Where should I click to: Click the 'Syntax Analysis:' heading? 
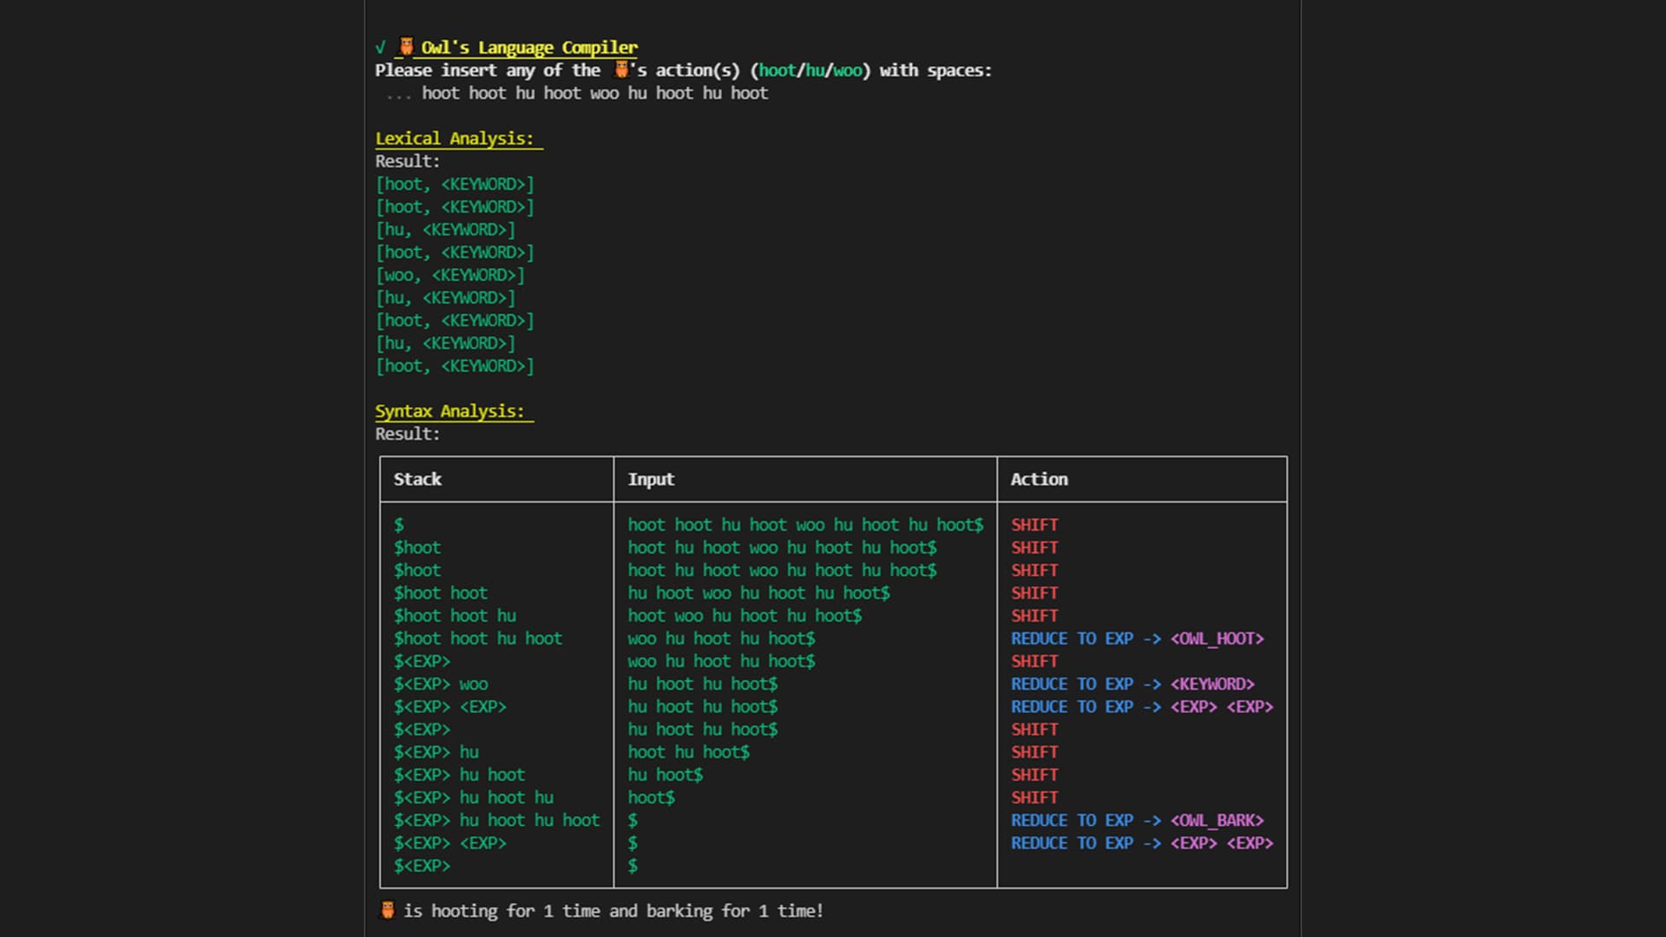pyautogui.click(x=449, y=411)
